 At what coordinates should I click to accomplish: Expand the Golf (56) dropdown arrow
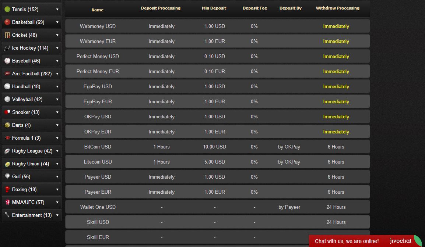pyautogui.click(x=57, y=176)
